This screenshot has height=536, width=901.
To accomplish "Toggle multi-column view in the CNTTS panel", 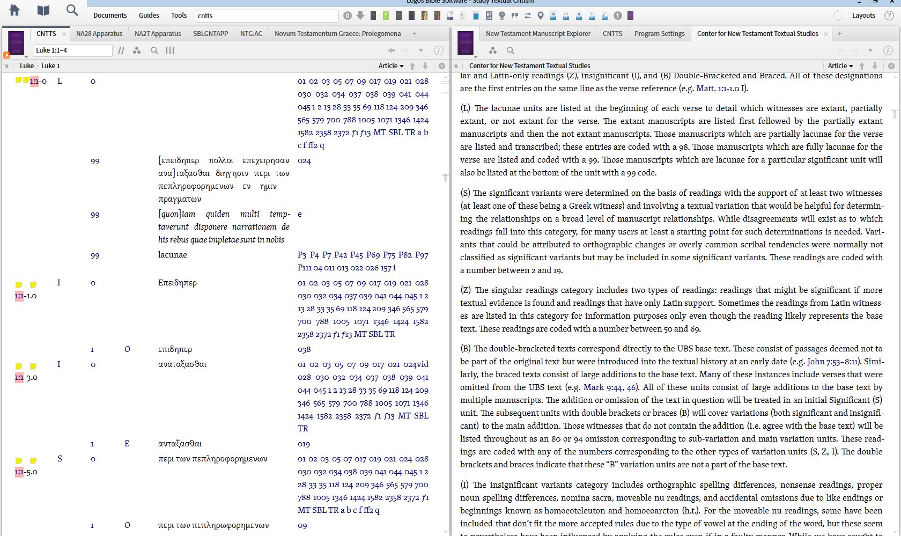I will pos(170,50).
